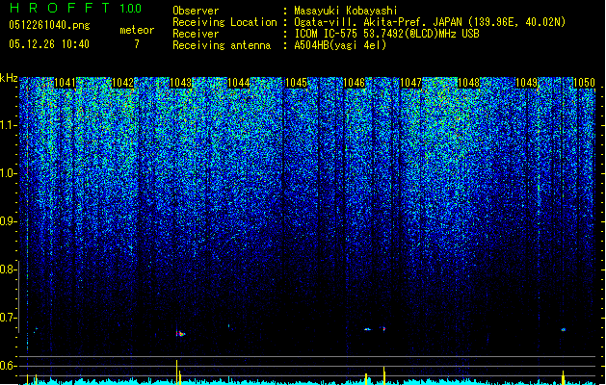Click the version number 1.0.0
This screenshot has height=385, width=606.
pyautogui.click(x=130, y=9)
